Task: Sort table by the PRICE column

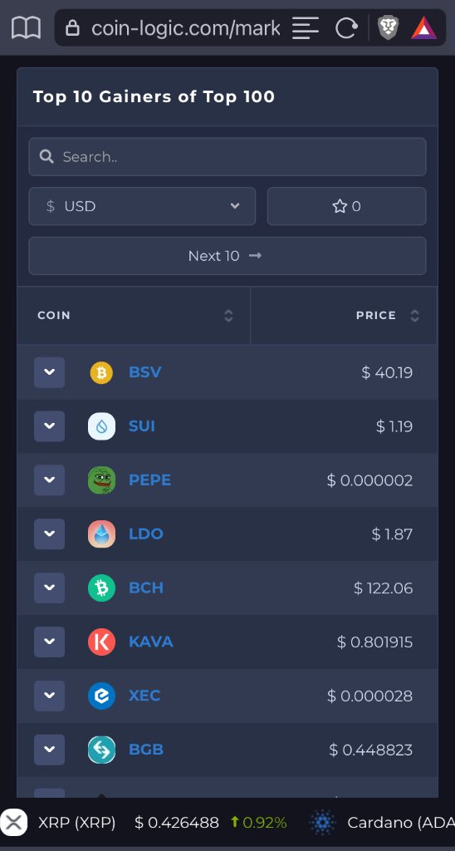Action: point(343,316)
